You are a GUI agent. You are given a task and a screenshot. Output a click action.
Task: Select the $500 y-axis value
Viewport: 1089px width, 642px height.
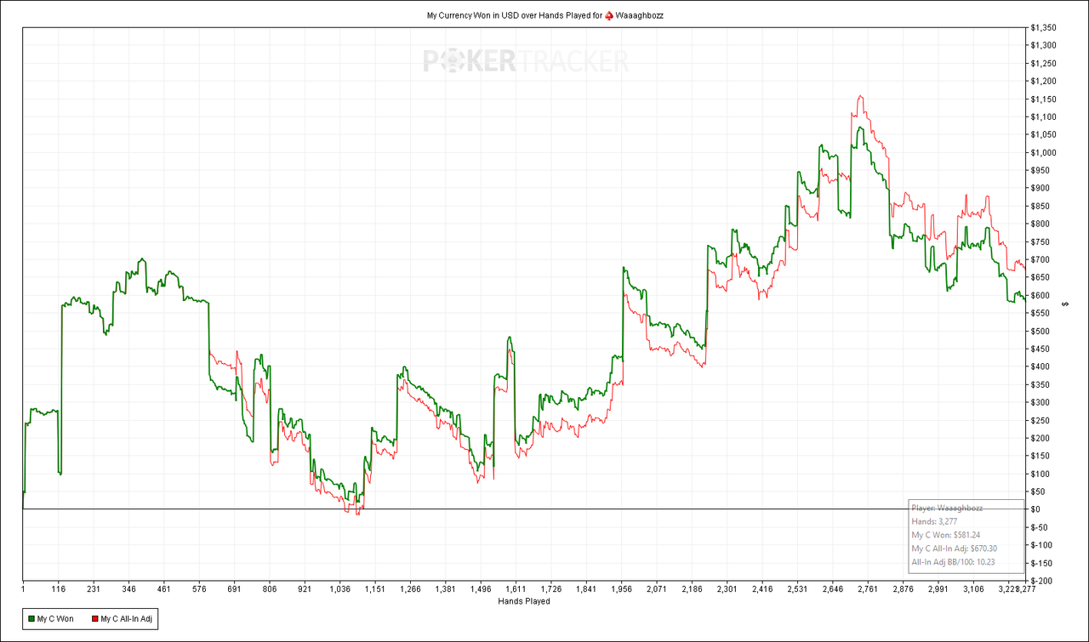point(1040,331)
